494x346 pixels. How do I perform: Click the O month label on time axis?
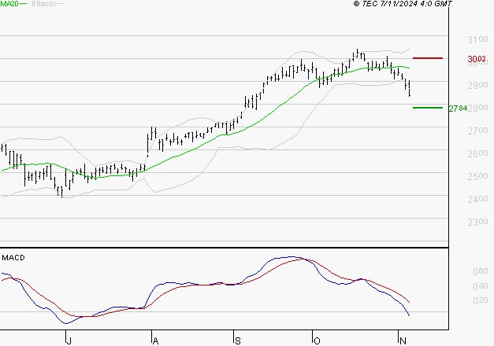point(317,340)
